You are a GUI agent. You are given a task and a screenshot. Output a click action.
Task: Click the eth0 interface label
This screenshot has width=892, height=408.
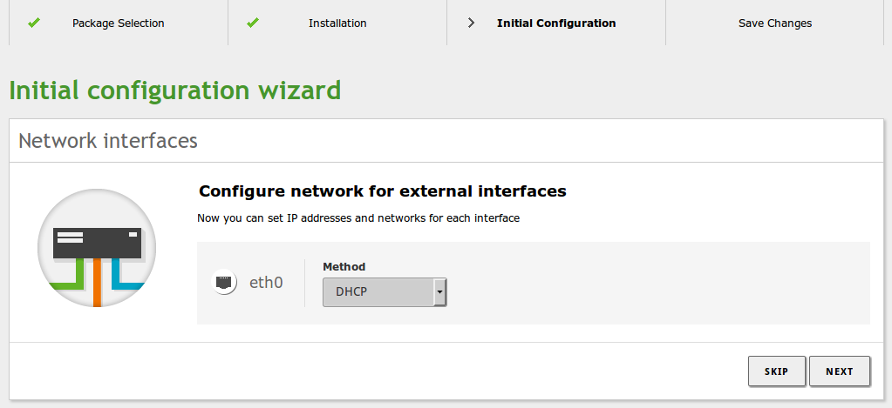266,282
